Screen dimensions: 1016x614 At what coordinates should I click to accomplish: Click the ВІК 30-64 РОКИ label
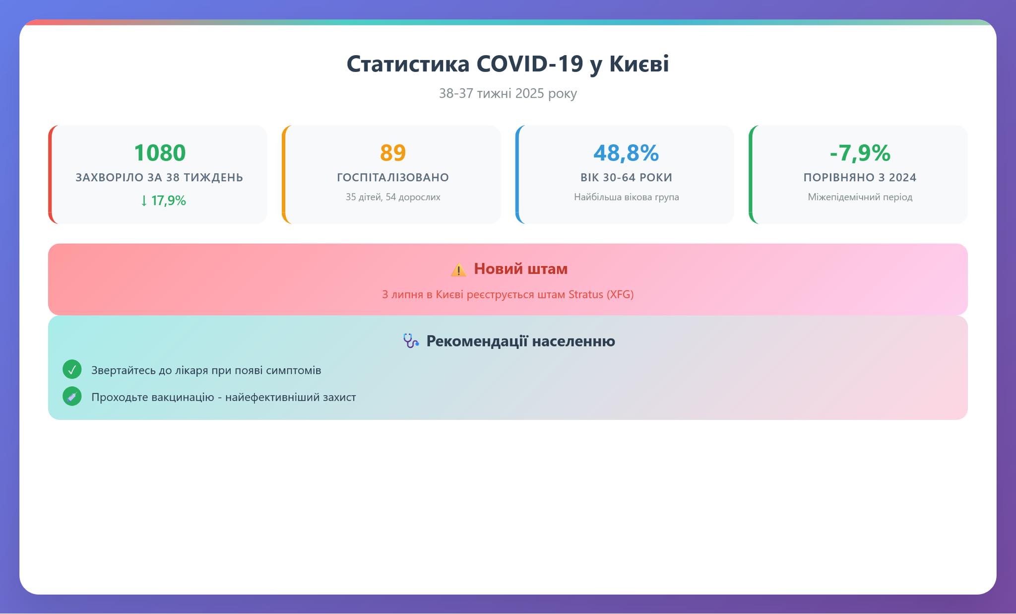click(626, 177)
